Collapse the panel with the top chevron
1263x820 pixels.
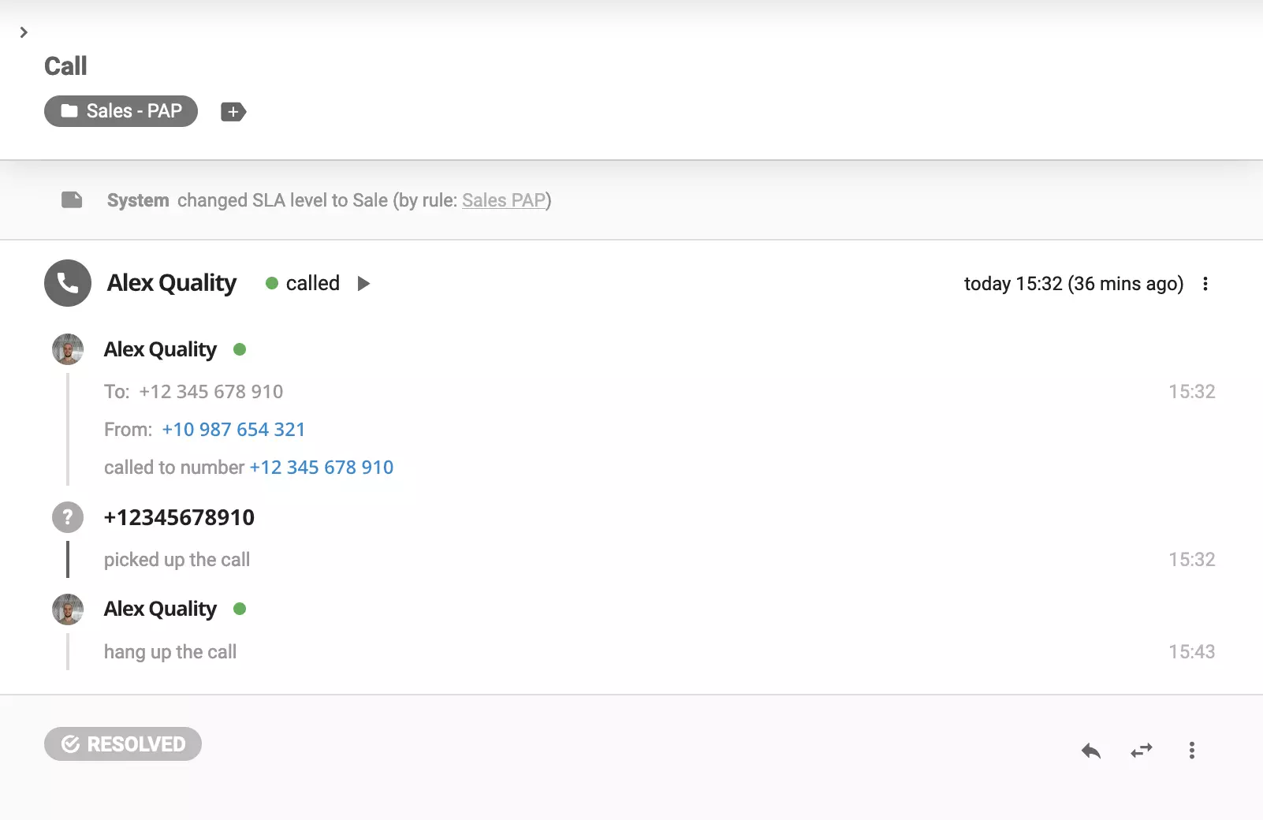coord(24,32)
